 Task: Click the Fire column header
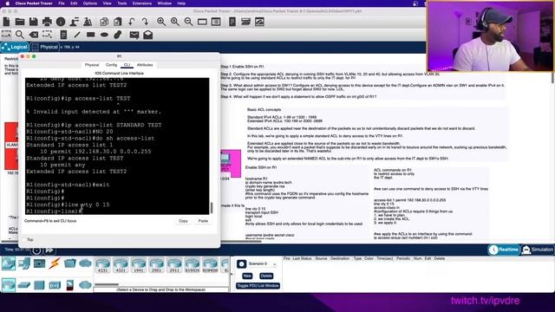(287, 258)
